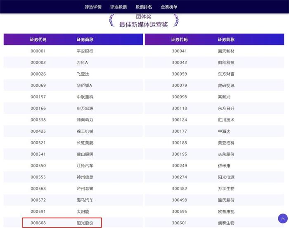The image size is (289, 228).
Task: Select 温氏股份 stock name
Action: 226,200
